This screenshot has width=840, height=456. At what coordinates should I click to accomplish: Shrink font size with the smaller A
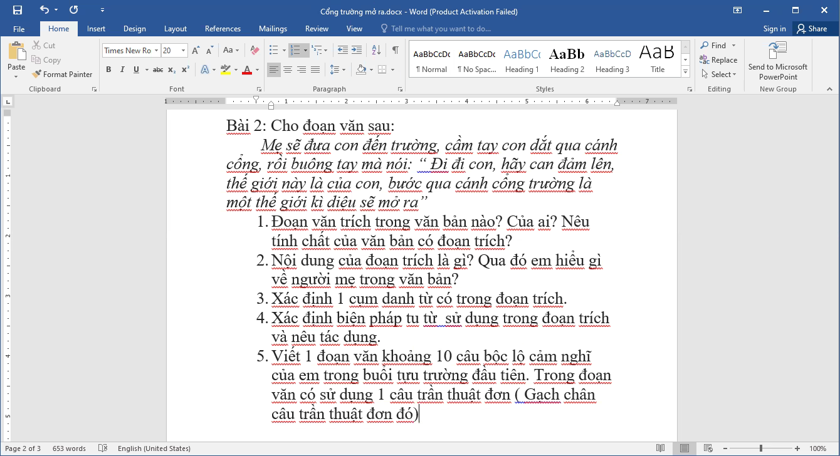(x=209, y=50)
